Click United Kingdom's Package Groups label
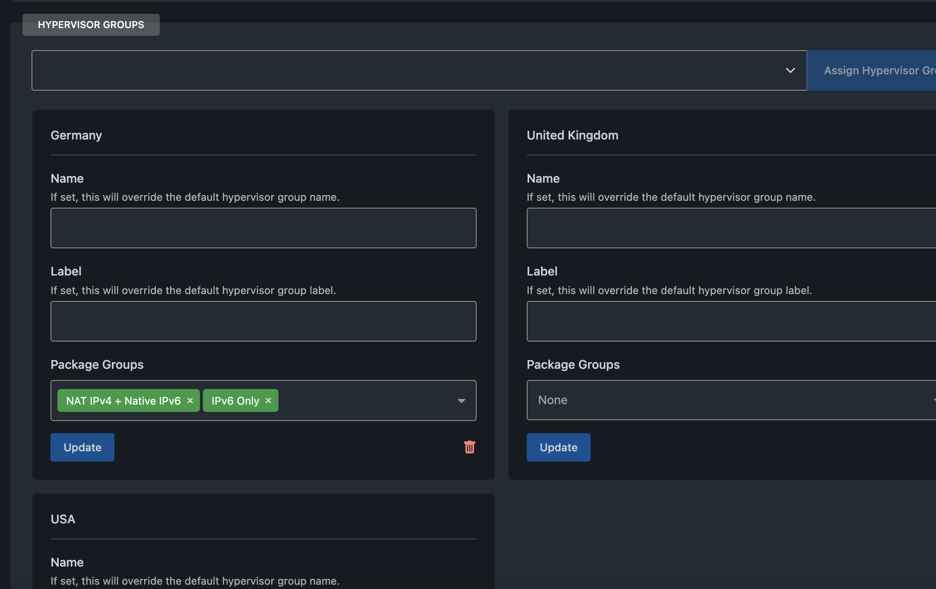936x589 pixels. point(573,364)
